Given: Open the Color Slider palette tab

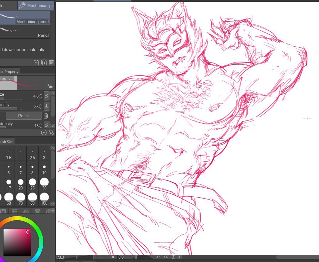Looking at the screenshot, I should 15,211.
